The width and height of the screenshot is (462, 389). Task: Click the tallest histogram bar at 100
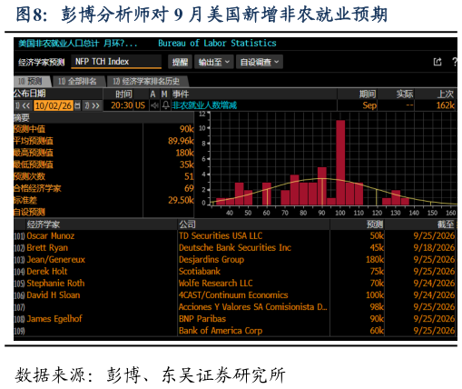(x=340, y=163)
